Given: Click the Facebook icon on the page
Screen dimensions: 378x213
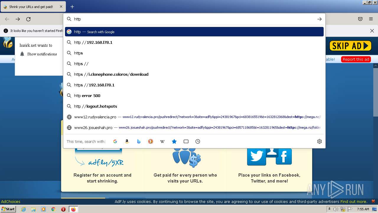Looking at the screenshot, I should [x=284, y=156].
